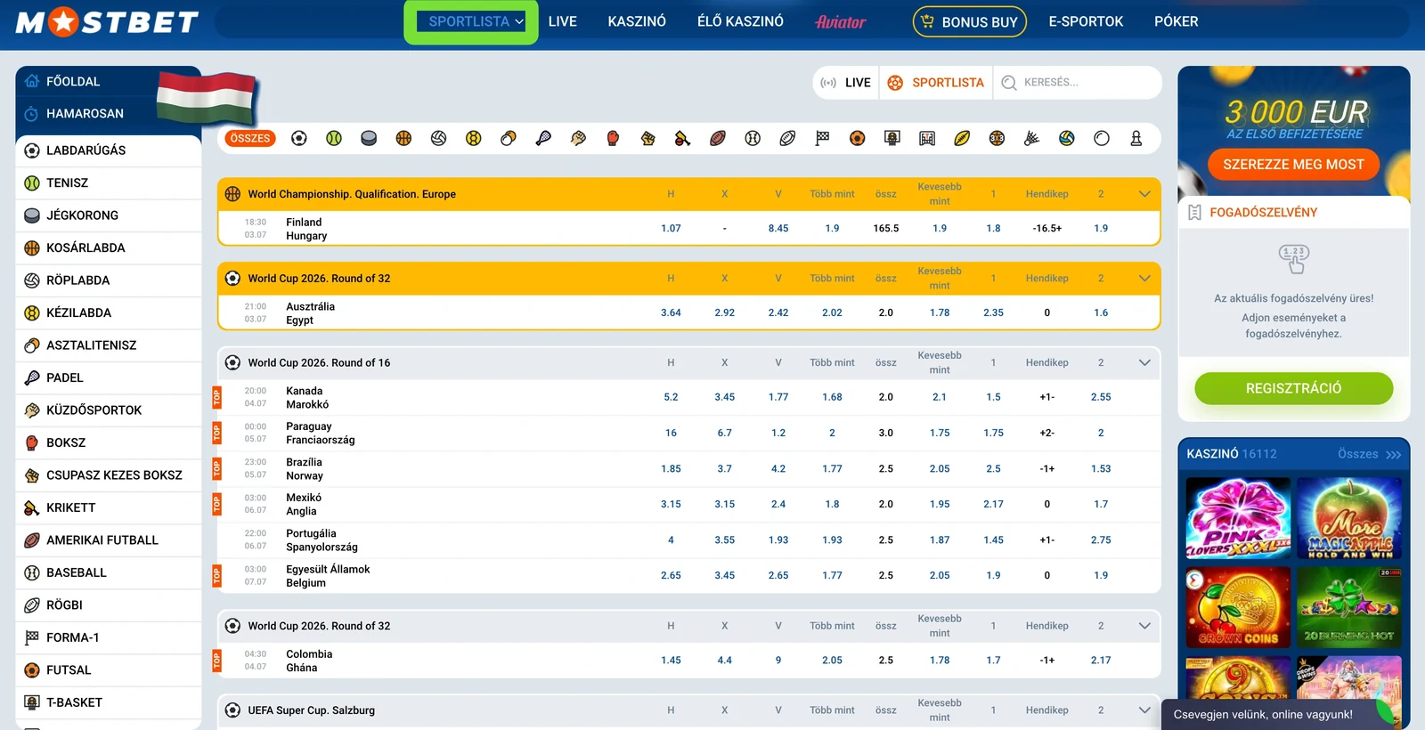
Task: Choose the martial arts fist icon in the filter row
Action: (x=578, y=138)
